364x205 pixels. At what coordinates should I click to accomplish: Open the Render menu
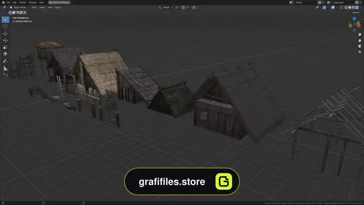(x=23, y=2)
